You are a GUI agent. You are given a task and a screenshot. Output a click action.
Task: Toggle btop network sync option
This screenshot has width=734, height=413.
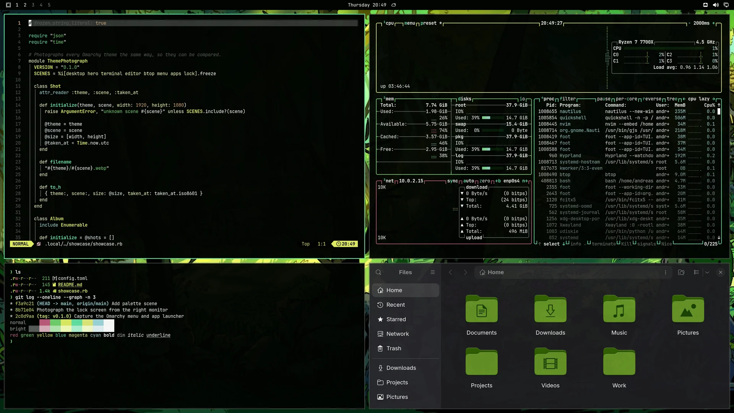tap(452, 181)
